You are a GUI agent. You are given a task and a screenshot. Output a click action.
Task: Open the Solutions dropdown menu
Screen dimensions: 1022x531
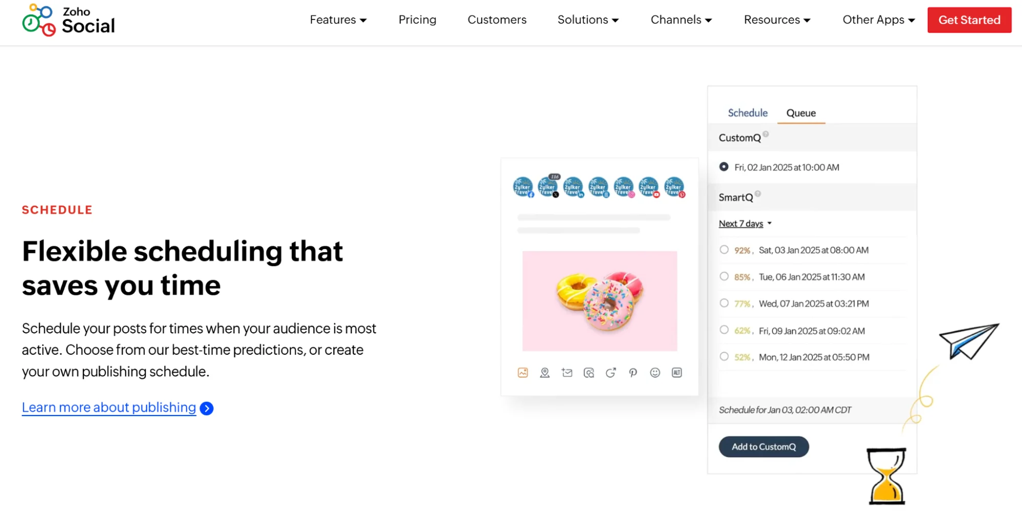coord(588,20)
